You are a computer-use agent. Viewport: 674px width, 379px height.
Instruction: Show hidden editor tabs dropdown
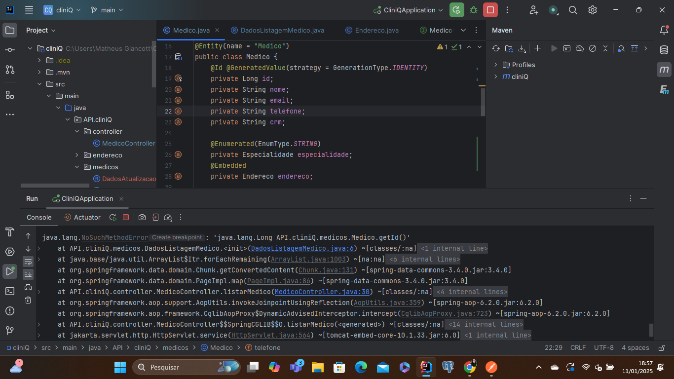tap(463, 30)
